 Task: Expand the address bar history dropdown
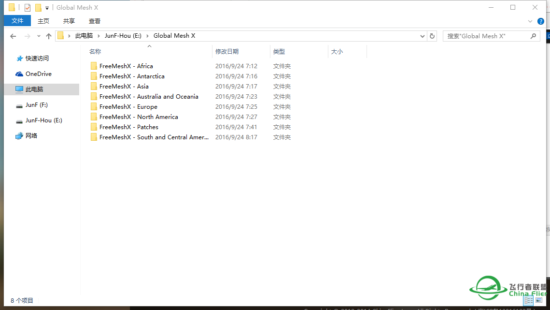coord(423,36)
